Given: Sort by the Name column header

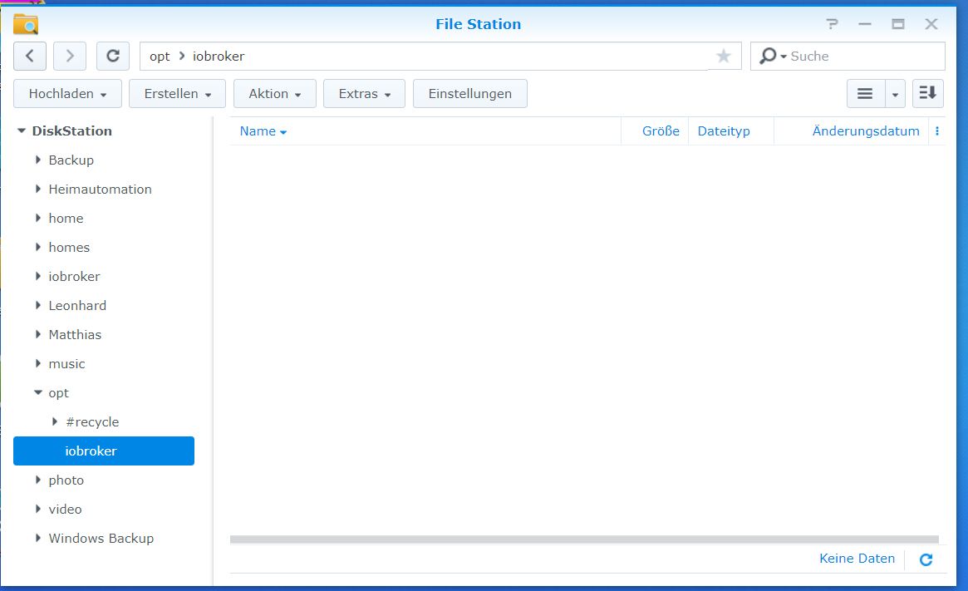Looking at the screenshot, I should tap(258, 131).
